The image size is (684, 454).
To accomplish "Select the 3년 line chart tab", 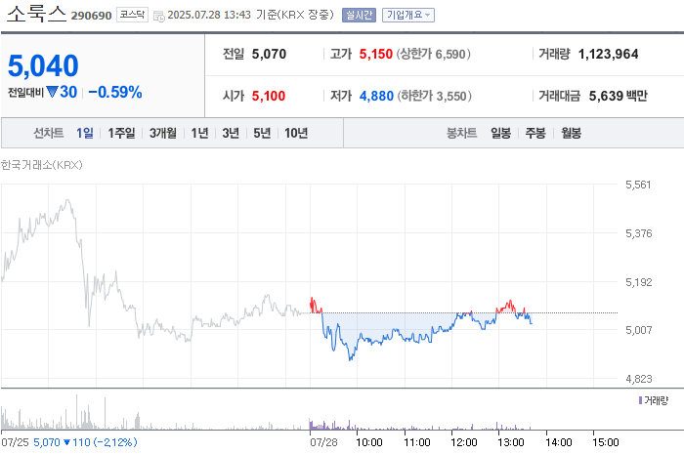I will click(x=231, y=133).
